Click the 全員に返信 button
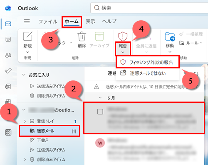 click(x=146, y=46)
